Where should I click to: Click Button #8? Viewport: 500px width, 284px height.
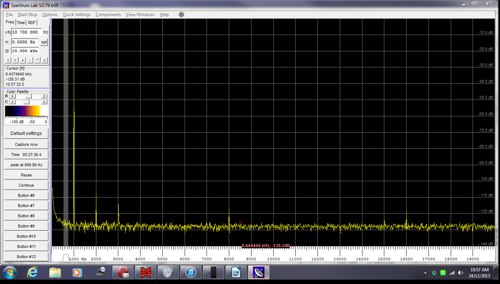26,216
